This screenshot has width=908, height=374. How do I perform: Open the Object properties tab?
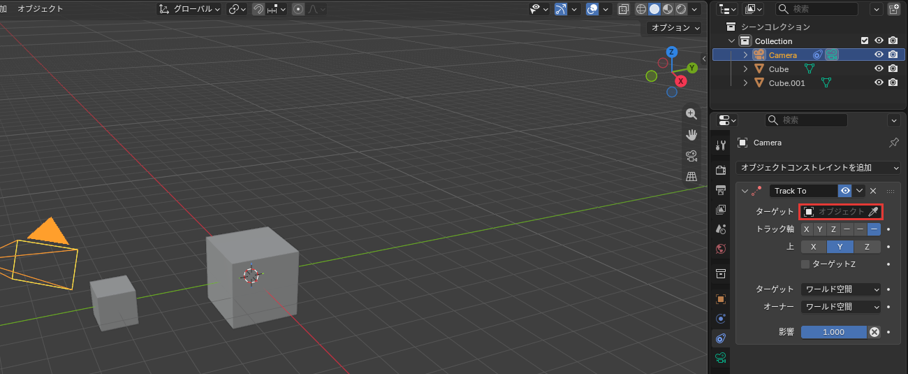[721, 299]
